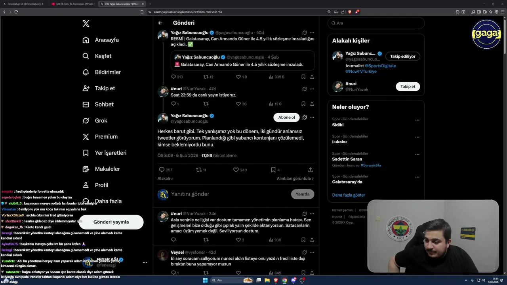Open Makaleler articles

click(101, 169)
